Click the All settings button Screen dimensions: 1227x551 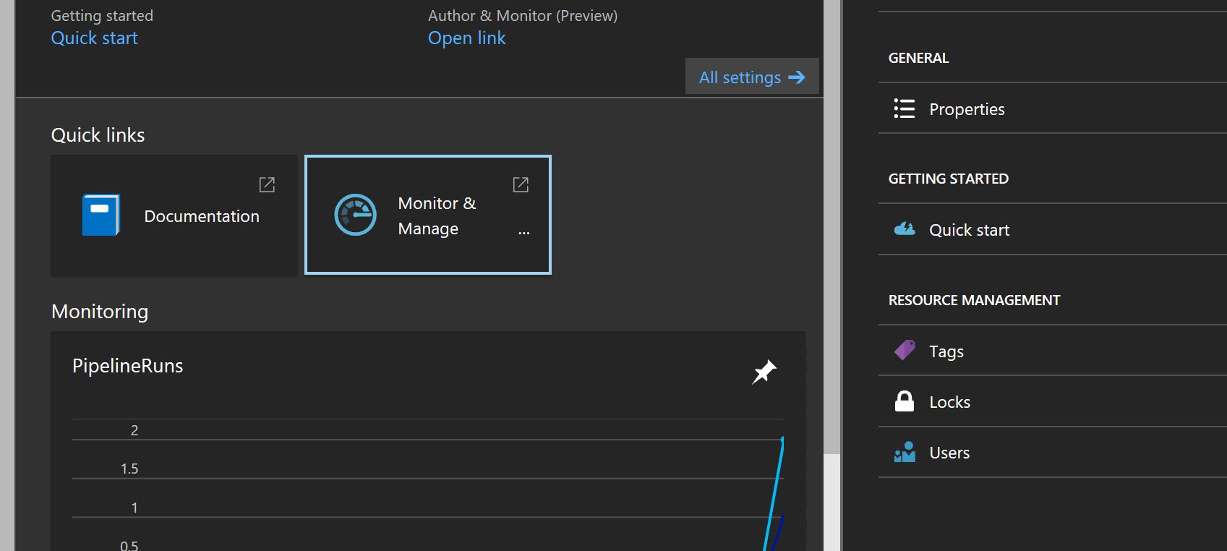(752, 77)
